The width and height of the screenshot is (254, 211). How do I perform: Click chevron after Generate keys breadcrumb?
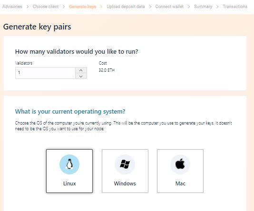(101, 7)
